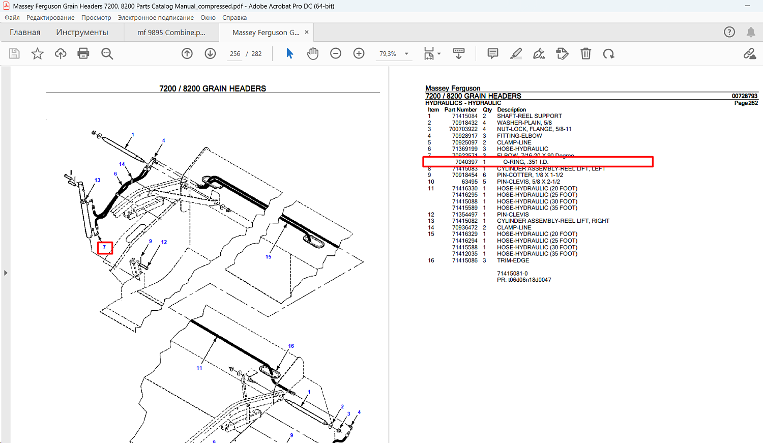Open the find text search tool
Viewport: 763px width, 443px height.
[107, 53]
